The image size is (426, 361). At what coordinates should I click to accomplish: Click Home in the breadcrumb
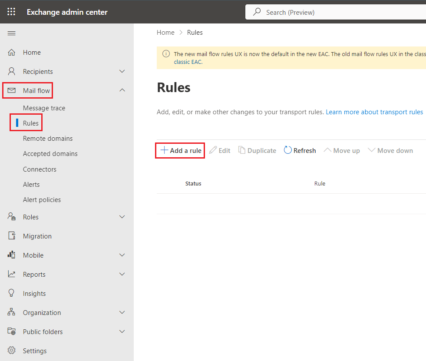click(165, 33)
